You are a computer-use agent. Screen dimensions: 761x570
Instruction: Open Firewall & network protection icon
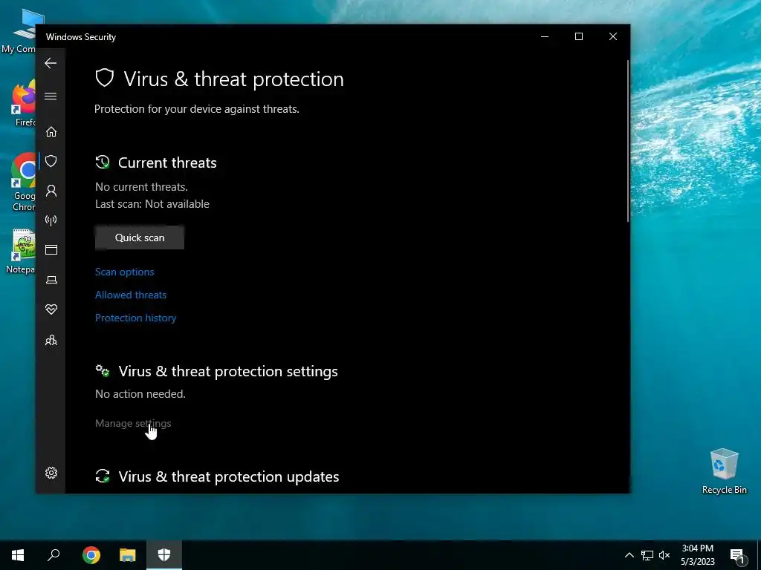(51, 220)
